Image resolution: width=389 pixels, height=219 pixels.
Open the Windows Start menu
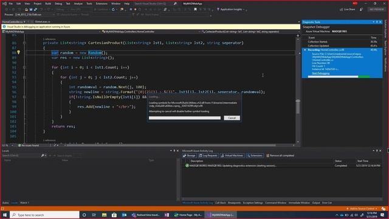(5, 215)
